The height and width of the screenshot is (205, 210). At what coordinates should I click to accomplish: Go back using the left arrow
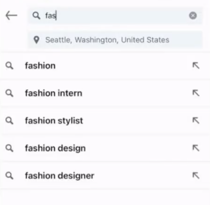[x=11, y=15]
